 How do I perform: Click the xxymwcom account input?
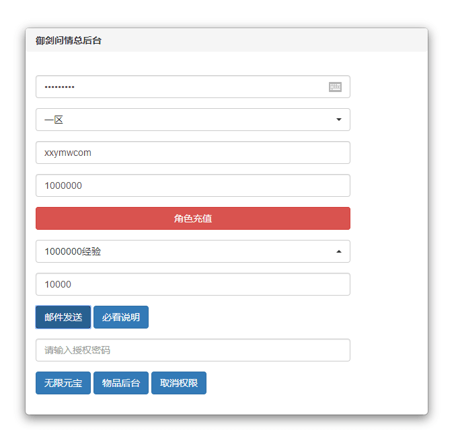click(x=193, y=153)
